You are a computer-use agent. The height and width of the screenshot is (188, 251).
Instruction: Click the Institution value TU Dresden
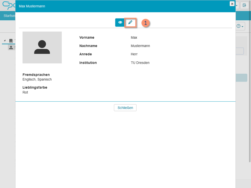click(140, 63)
